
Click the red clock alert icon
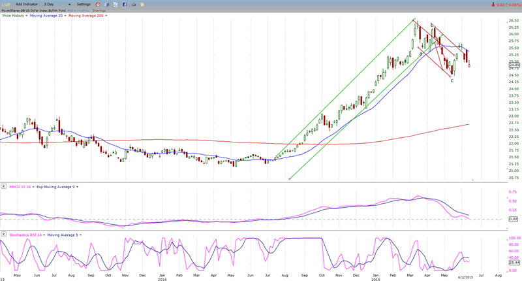(x=97, y=4)
